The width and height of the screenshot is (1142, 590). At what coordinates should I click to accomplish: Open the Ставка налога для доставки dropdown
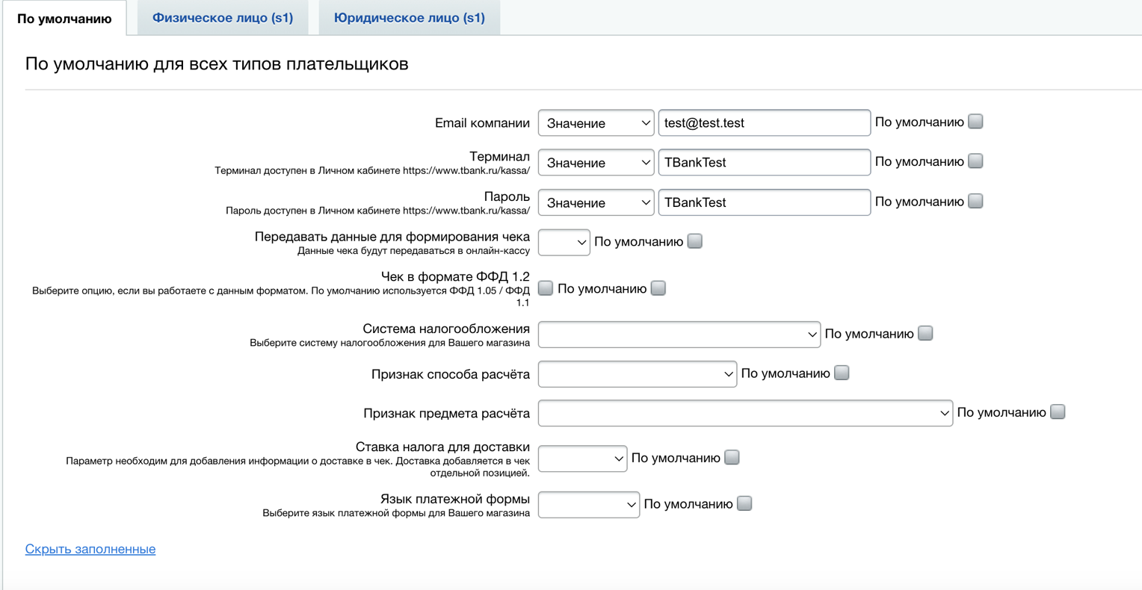(582, 459)
